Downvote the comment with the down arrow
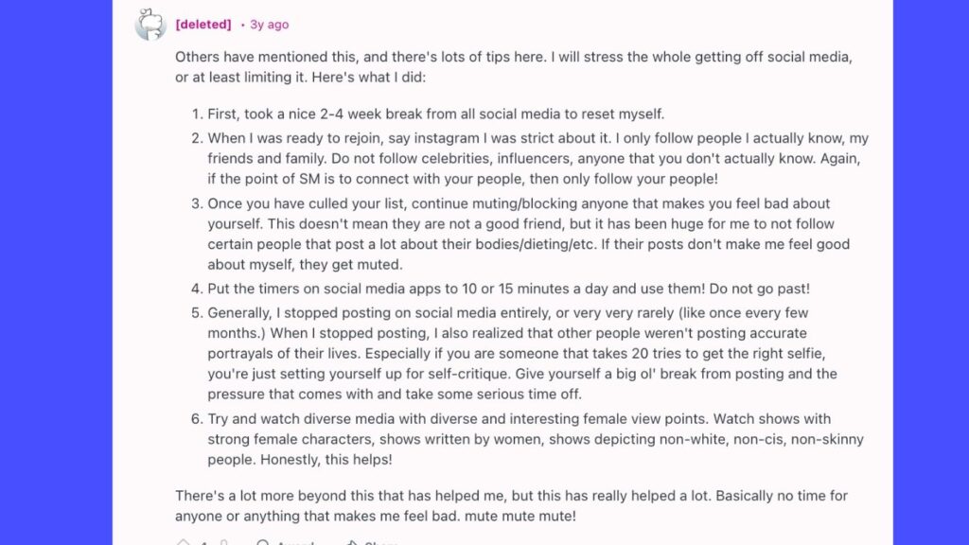969x545 pixels. [224, 542]
